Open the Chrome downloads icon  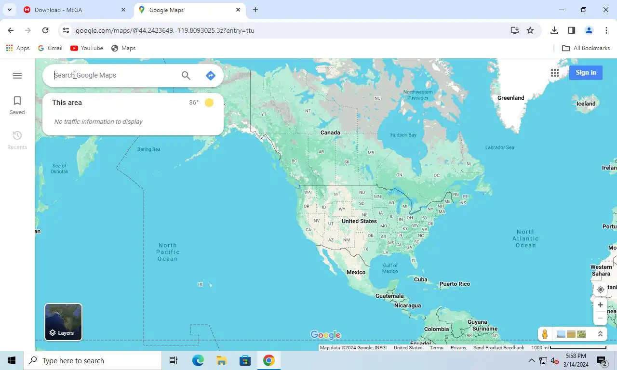click(554, 30)
